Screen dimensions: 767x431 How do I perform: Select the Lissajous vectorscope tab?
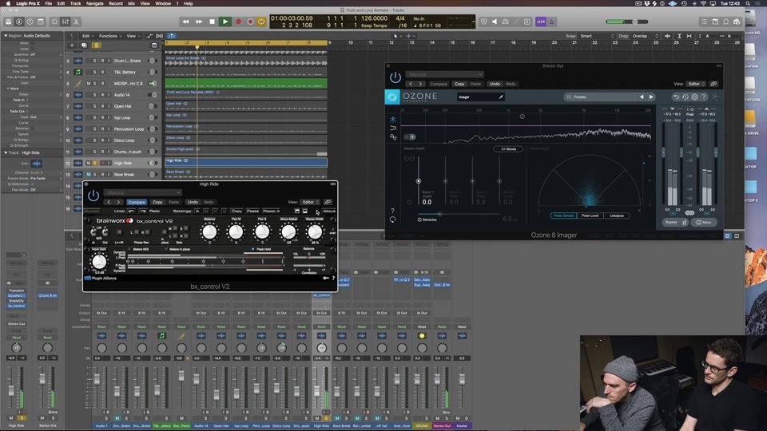pos(616,215)
